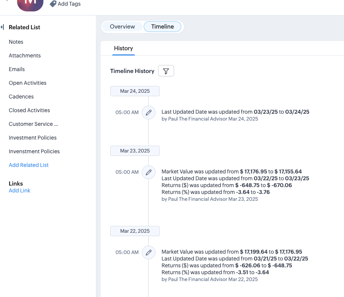Click the Add Tags tag icon

coord(53,4)
